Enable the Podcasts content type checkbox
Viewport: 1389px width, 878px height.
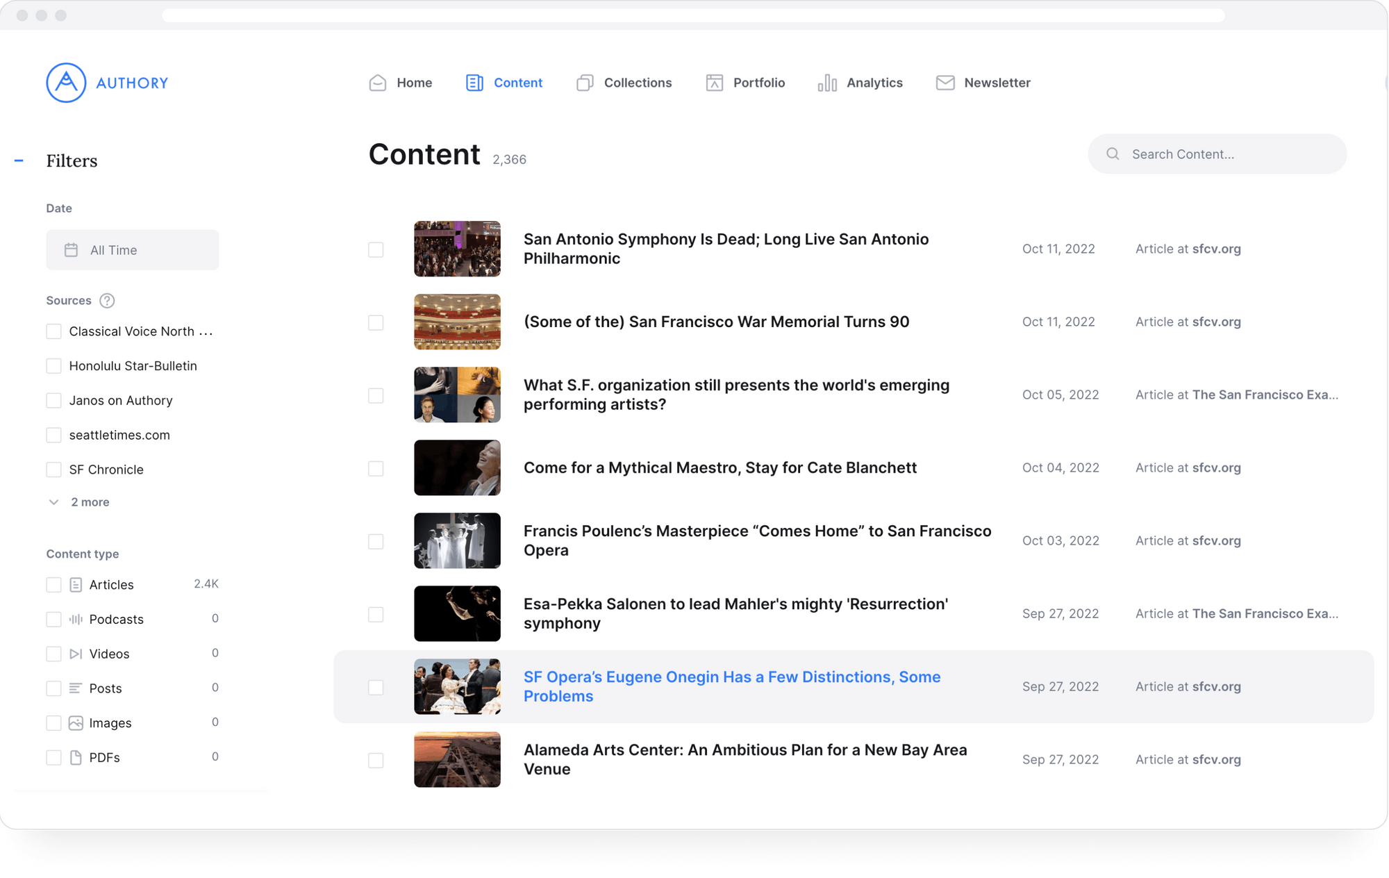53,618
